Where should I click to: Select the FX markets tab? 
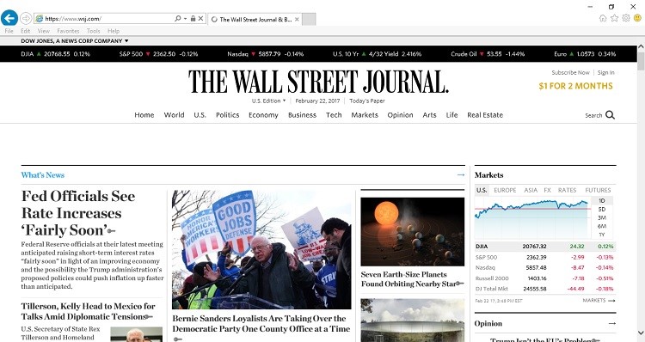(x=547, y=190)
